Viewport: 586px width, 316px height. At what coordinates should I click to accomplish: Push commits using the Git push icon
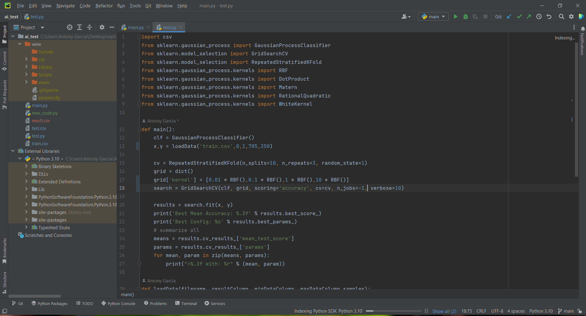pyautogui.click(x=529, y=17)
